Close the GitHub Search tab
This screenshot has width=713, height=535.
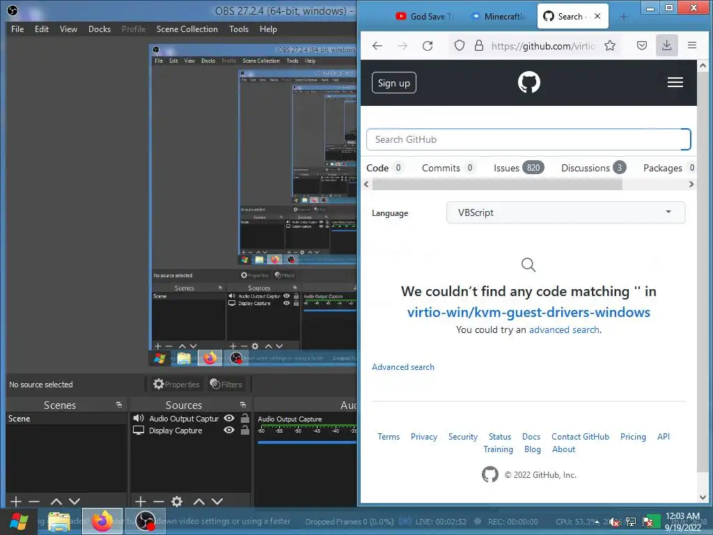point(597,17)
